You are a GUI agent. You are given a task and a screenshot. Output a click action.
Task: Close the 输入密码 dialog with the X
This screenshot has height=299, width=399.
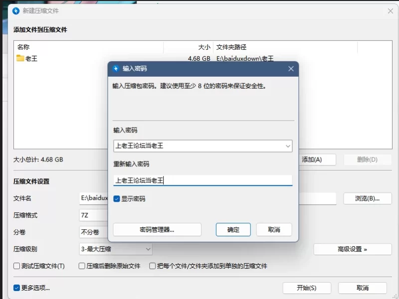(290, 69)
